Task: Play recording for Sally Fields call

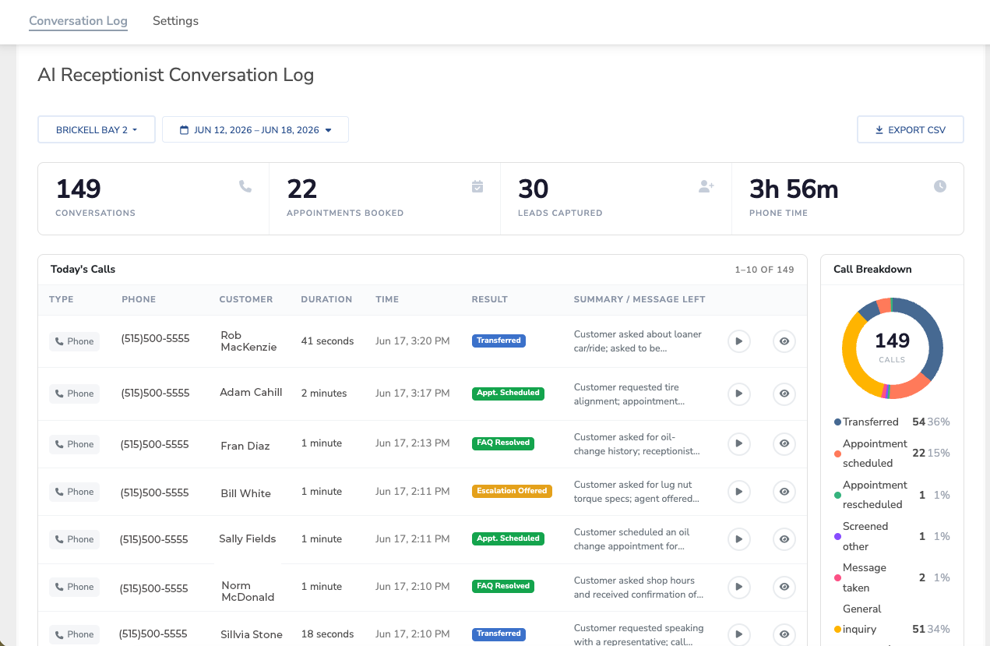Action: coord(739,539)
